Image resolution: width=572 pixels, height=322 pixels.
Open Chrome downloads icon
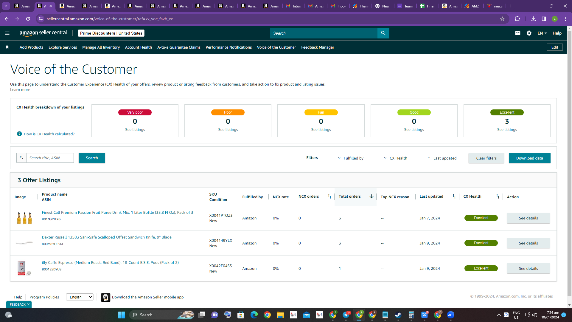point(533,19)
